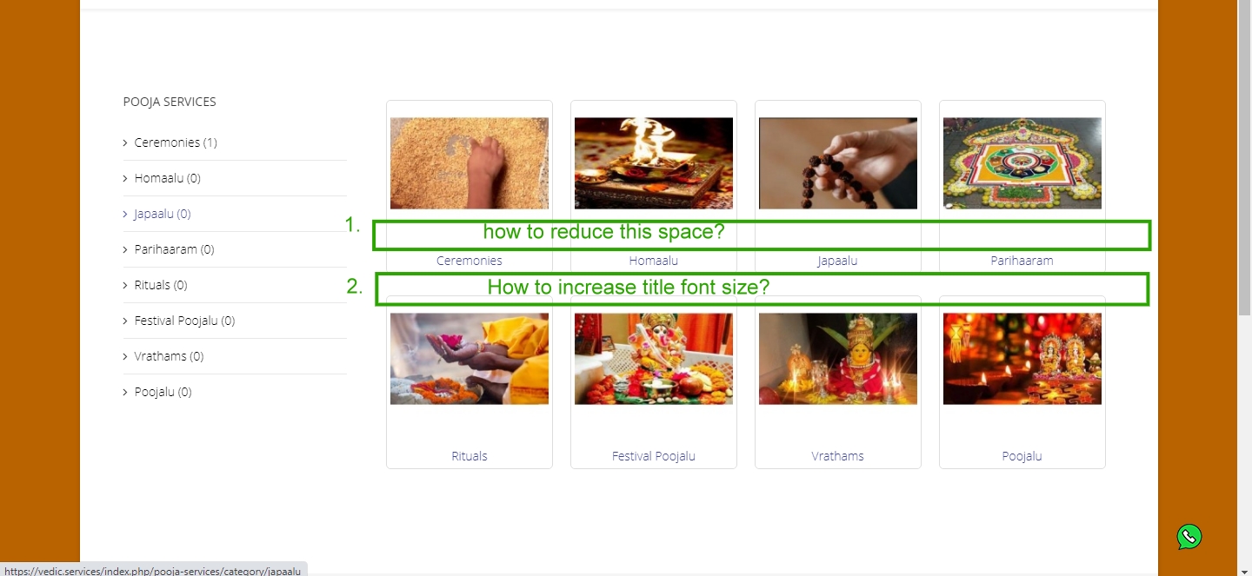Click the Ceremonies rice image thumbnail
Image resolution: width=1252 pixels, height=576 pixels.
tap(469, 163)
